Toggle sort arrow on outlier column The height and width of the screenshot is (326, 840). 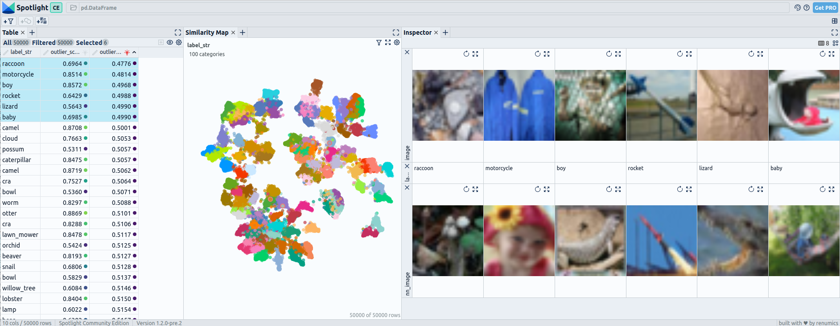[x=134, y=52]
